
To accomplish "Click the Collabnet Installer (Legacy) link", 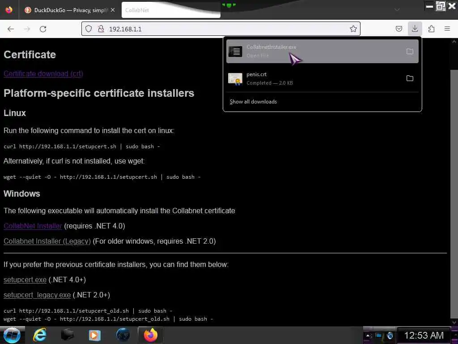I will [47, 241].
